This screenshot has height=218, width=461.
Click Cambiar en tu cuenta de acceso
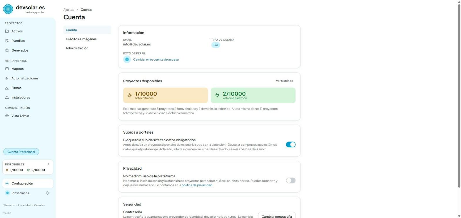[x=156, y=59]
